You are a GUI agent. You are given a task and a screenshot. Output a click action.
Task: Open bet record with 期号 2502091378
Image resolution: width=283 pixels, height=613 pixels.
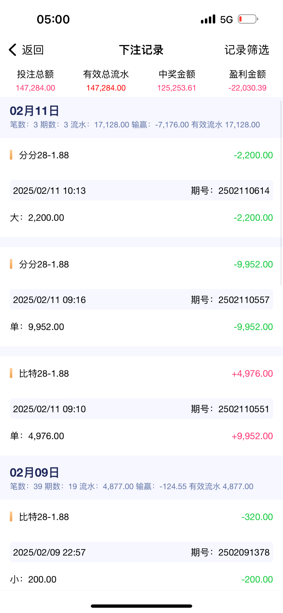pyautogui.click(x=141, y=552)
